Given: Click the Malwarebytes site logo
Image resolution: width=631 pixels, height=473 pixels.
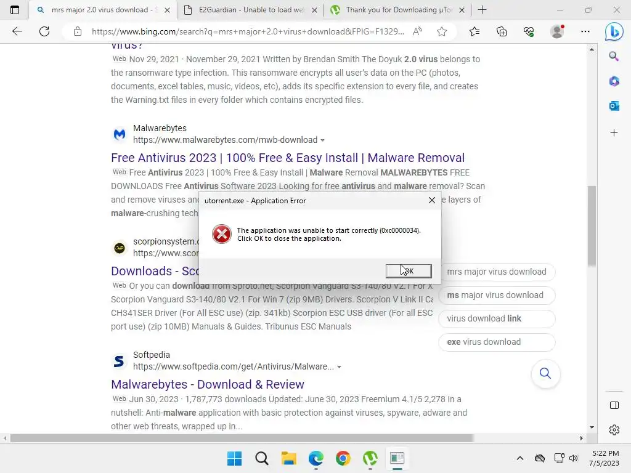Looking at the screenshot, I should (x=120, y=134).
